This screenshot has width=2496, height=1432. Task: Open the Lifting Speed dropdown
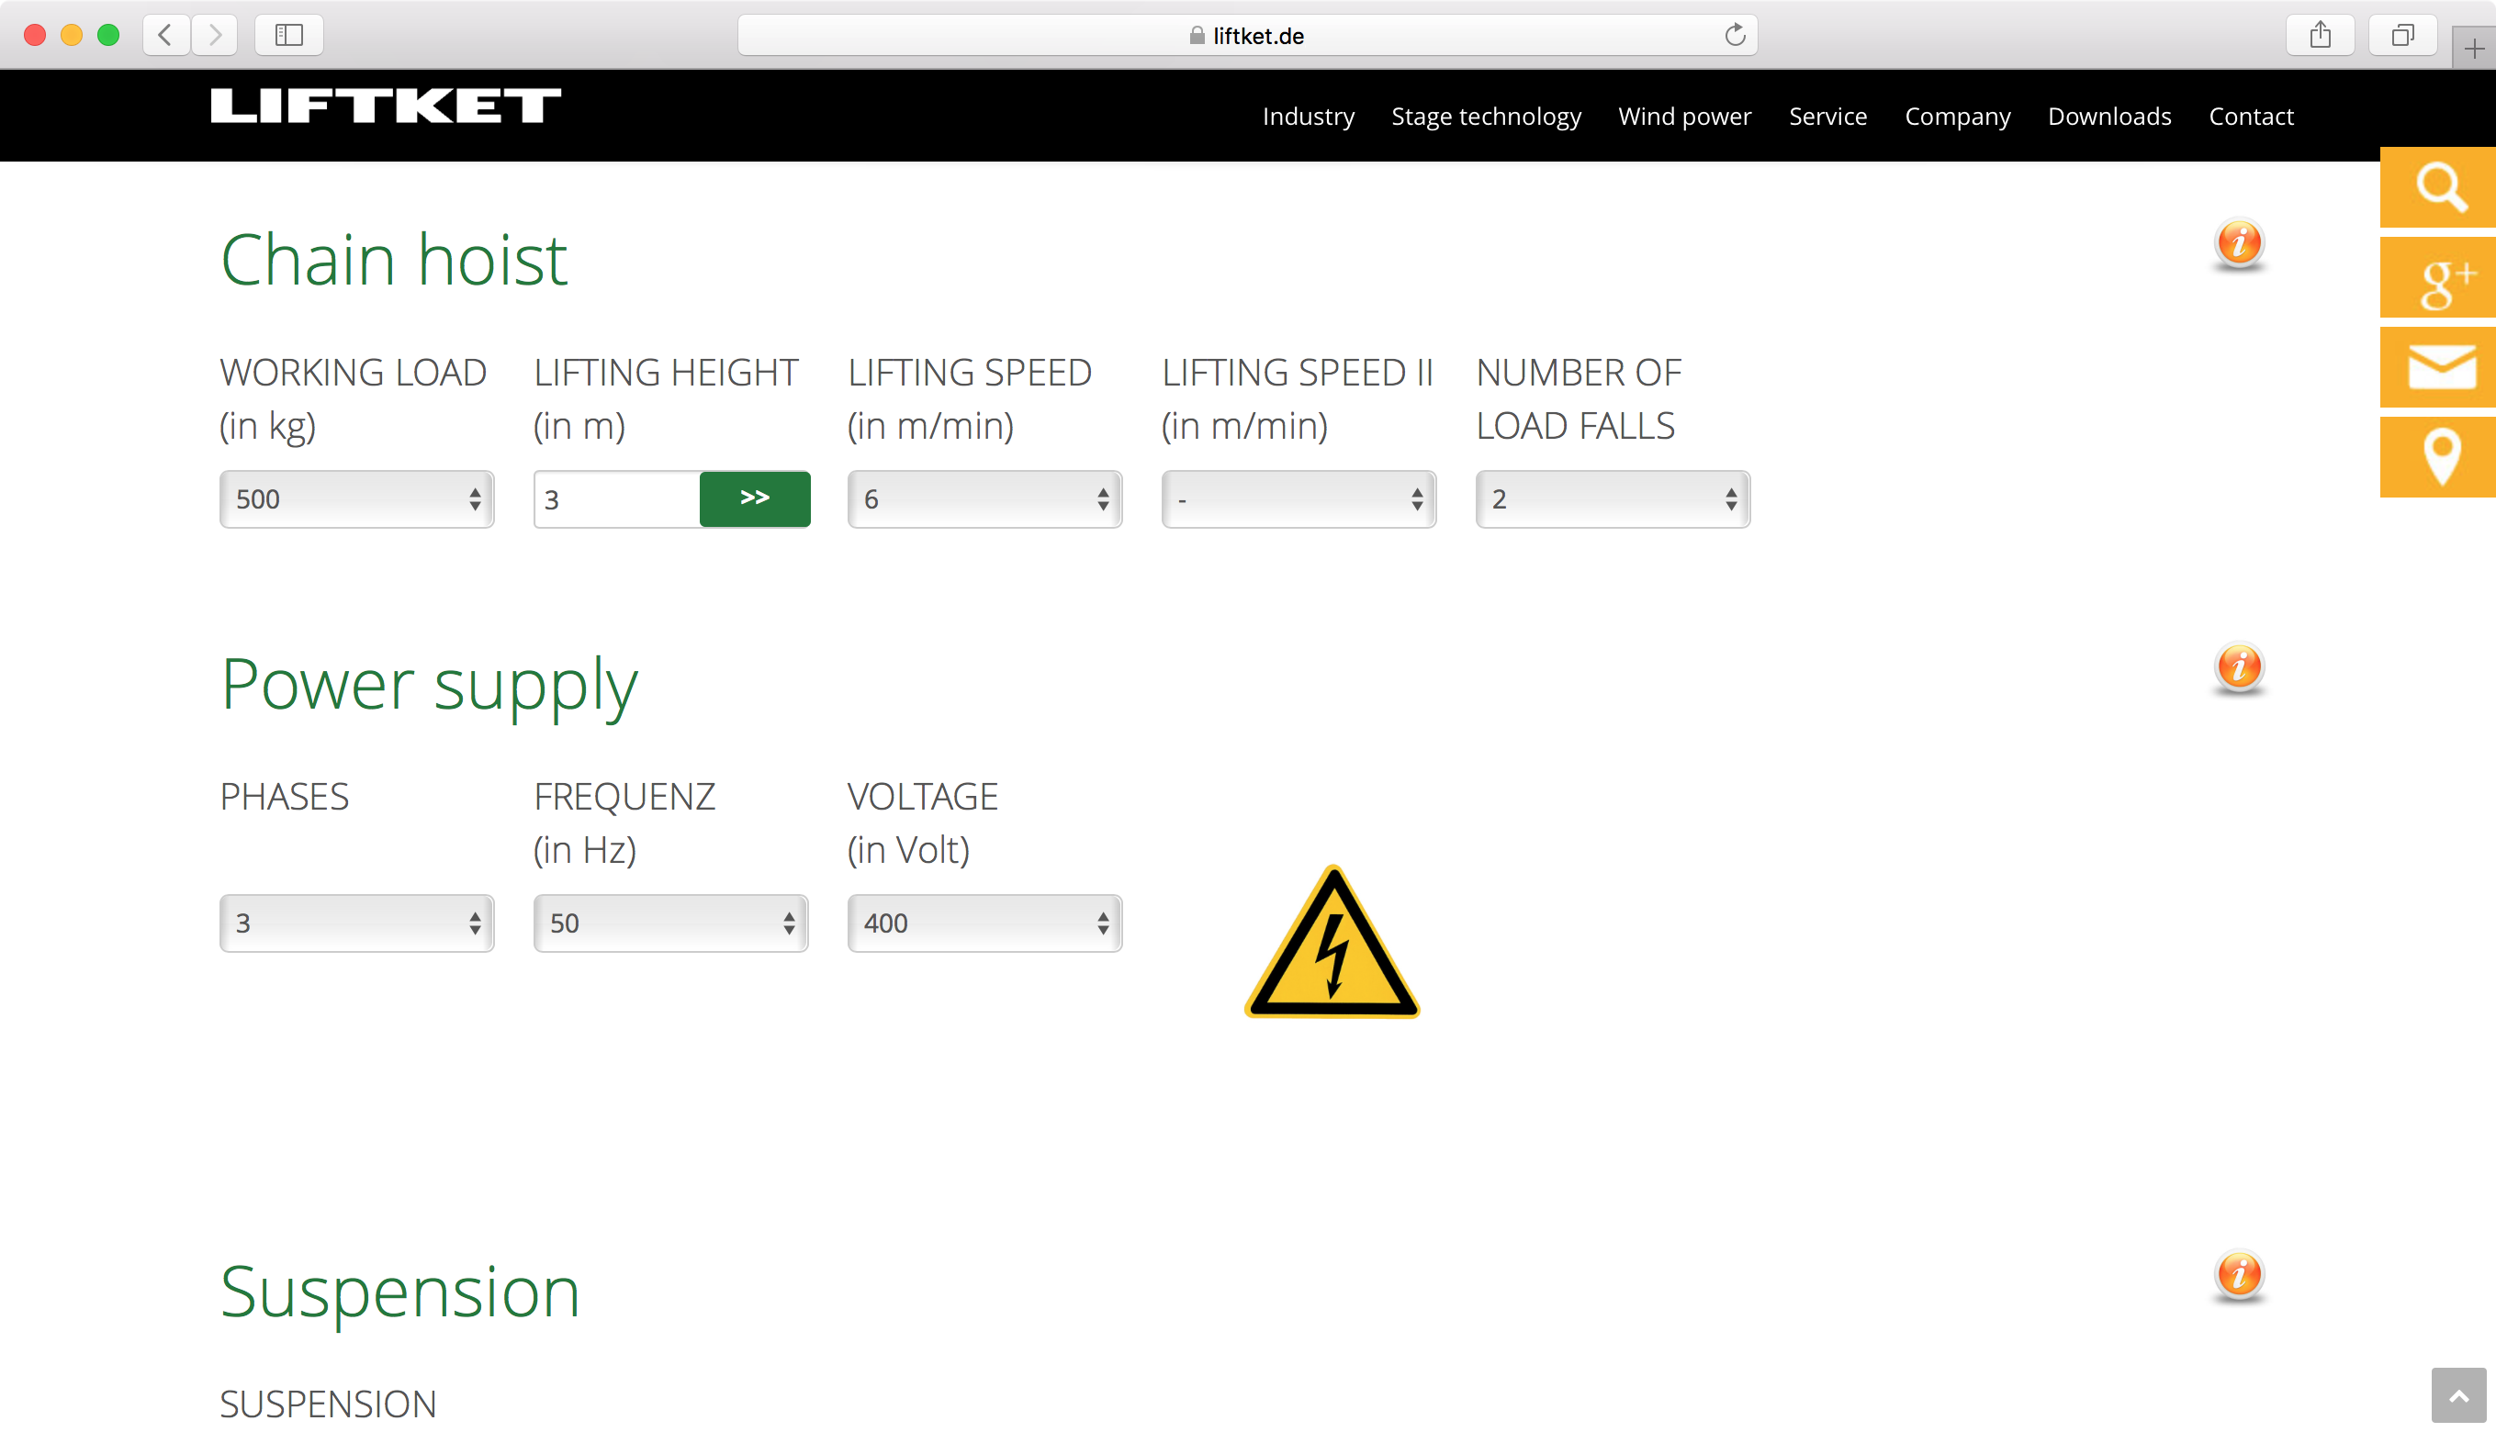click(x=984, y=499)
